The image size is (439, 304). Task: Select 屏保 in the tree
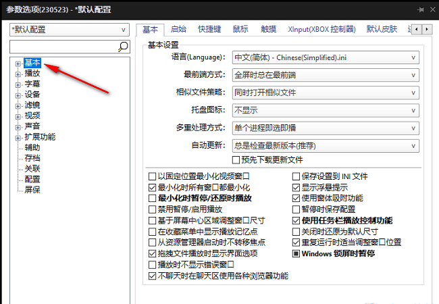(32, 190)
